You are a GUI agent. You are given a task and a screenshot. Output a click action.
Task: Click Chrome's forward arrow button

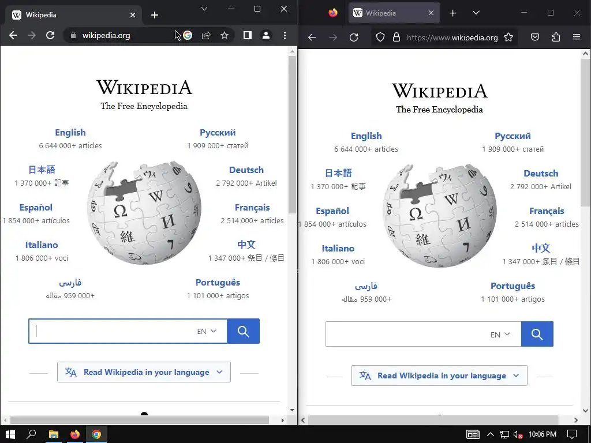pos(32,35)
